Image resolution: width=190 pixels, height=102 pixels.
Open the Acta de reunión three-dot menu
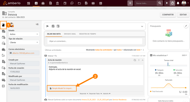tap(139, 60)
